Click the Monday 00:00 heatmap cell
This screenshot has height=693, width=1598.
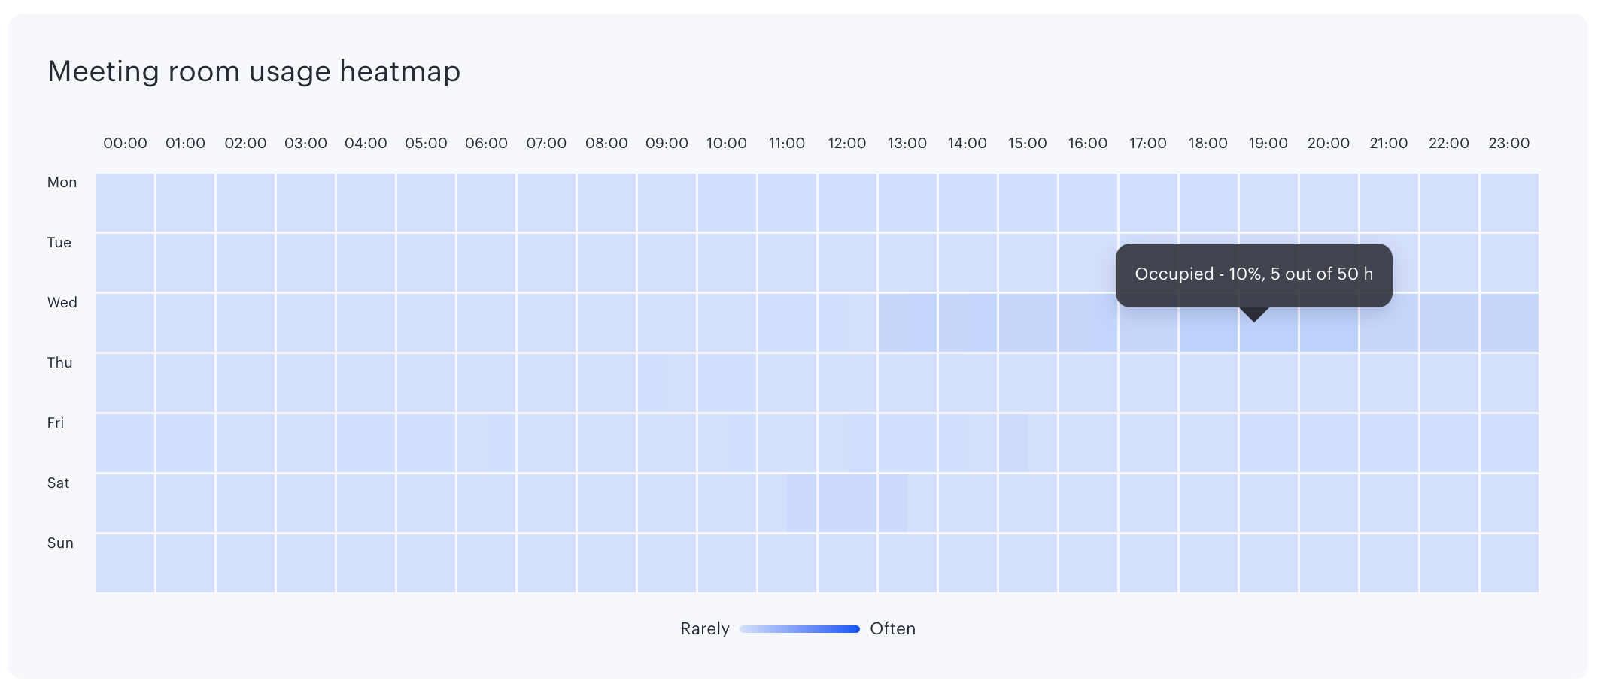[x=125, y=202]
